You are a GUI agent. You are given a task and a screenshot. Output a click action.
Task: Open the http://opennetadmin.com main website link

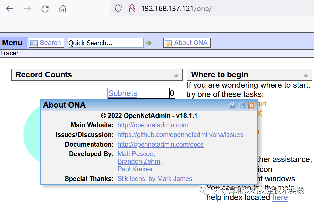tap(153, 125)
